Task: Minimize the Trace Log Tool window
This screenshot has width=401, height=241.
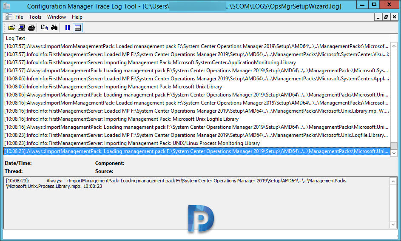Action: pyautogui.click(x=362, y=5)
